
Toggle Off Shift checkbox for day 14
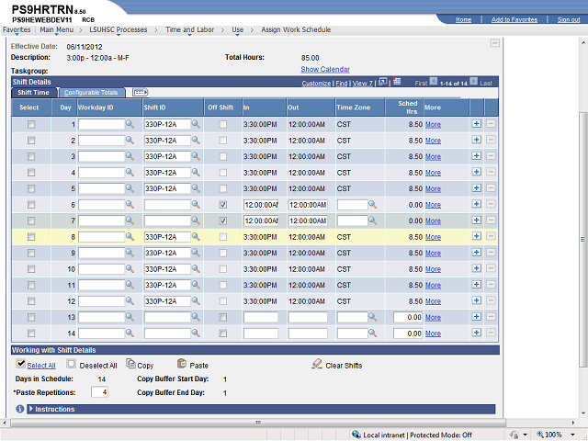click(222, 333)
